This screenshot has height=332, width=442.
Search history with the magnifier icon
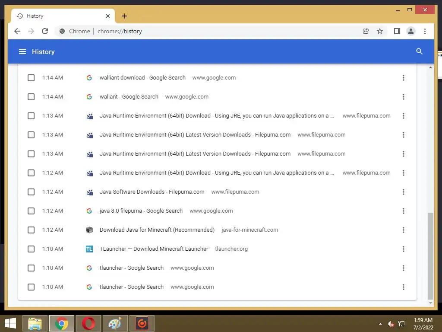[x=419, y=51]
